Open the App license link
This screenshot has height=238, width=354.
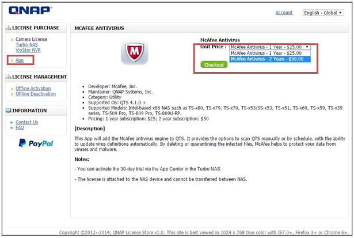pyautogui.click(x=20, y=60)
